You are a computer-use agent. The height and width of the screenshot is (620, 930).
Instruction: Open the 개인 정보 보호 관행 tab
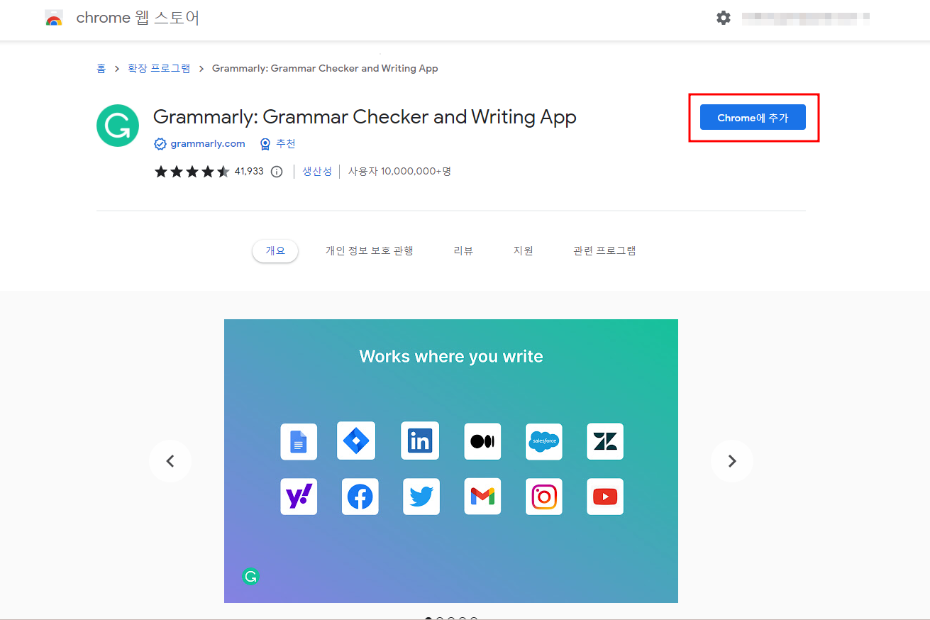pos(369,250)
